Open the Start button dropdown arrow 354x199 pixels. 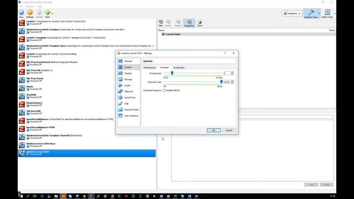(x=53, y=13)
